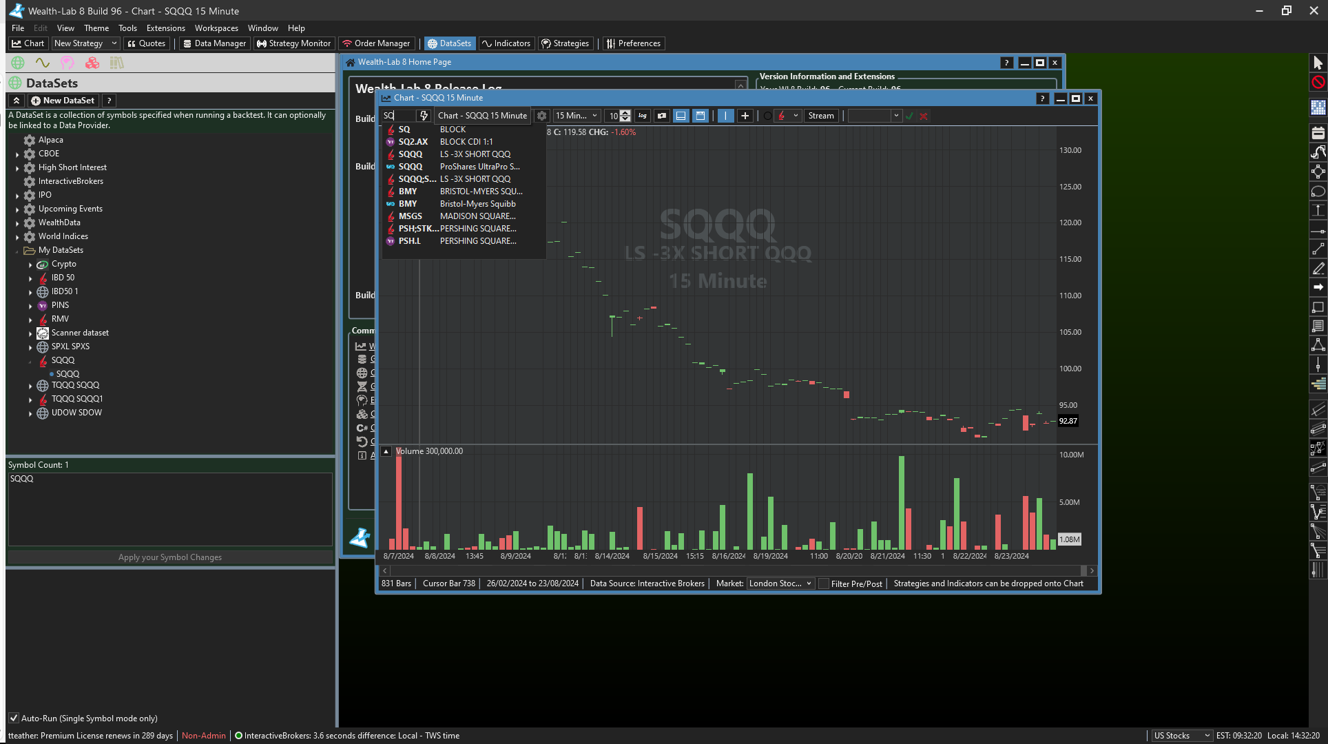Toggle log scale chart button
Screen dimensions: 1328x744
643,116
